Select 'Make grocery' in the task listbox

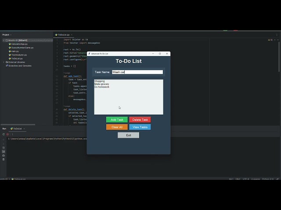pos(101,84)
